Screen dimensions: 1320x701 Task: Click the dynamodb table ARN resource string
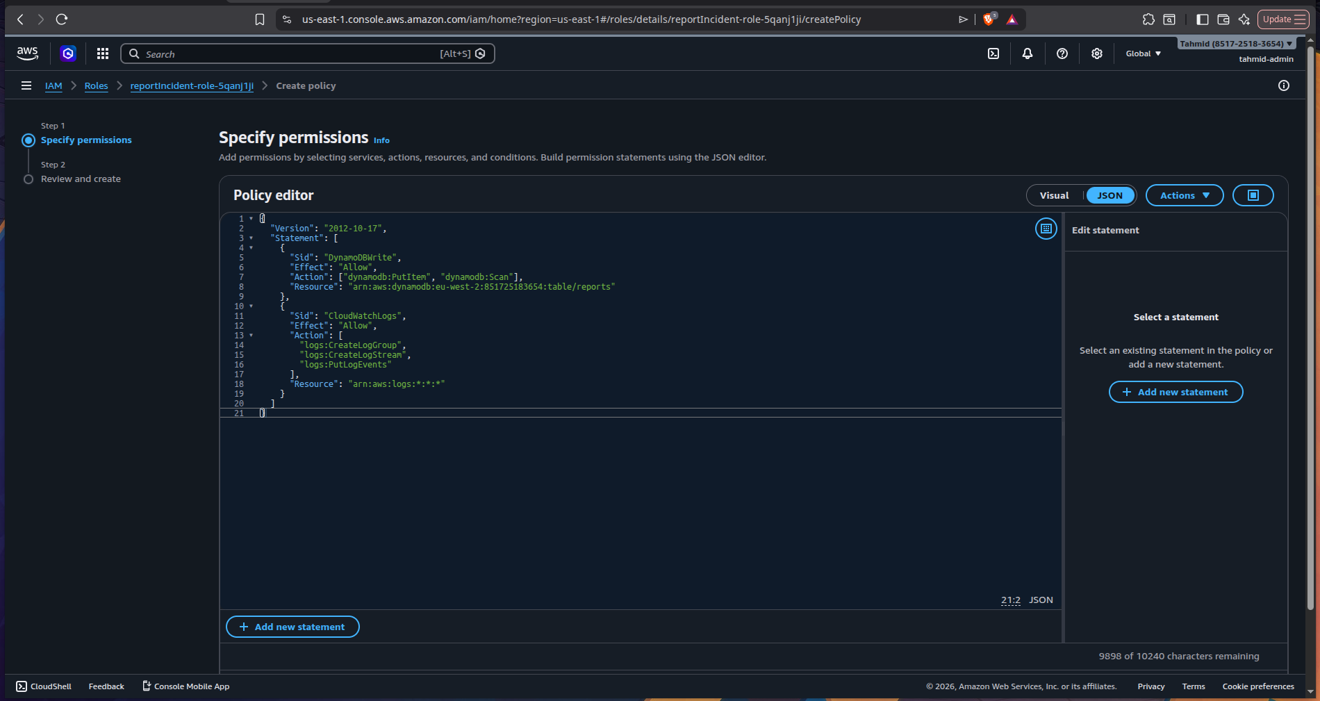(481, 287)
